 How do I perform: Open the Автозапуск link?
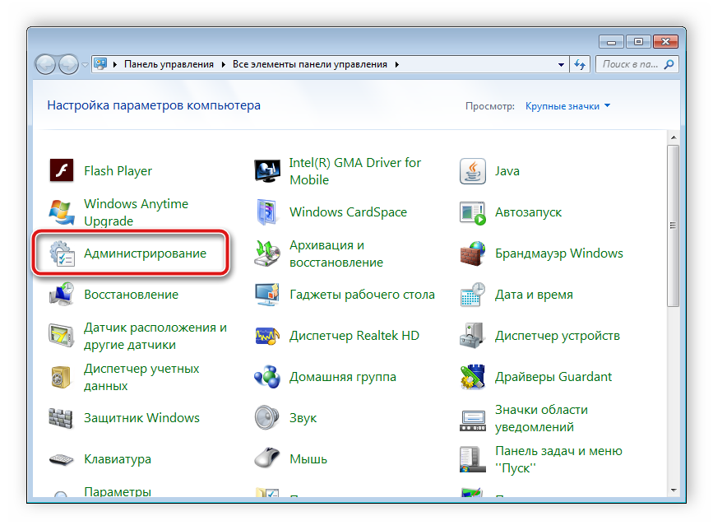[x=528, y=212]
